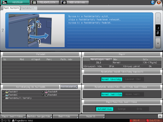Open the Vezérlő menu button
The height and width of the screenshot is (122, 163).
point(92,116)
